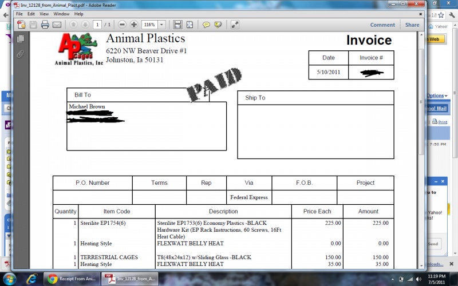Click the 'Invoice' title text
Image resolution: width=458 pixels, height=286 pixels.
pyautogui.click(x=369, y=40)
